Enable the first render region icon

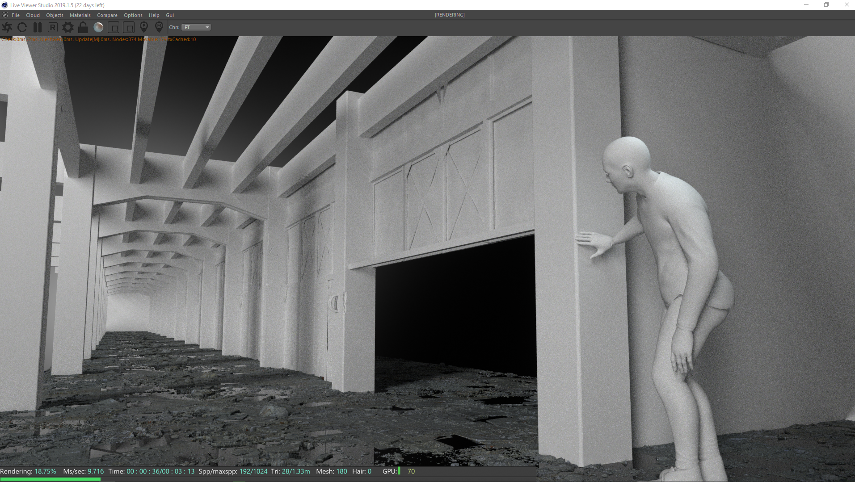(x=114, y=28)
